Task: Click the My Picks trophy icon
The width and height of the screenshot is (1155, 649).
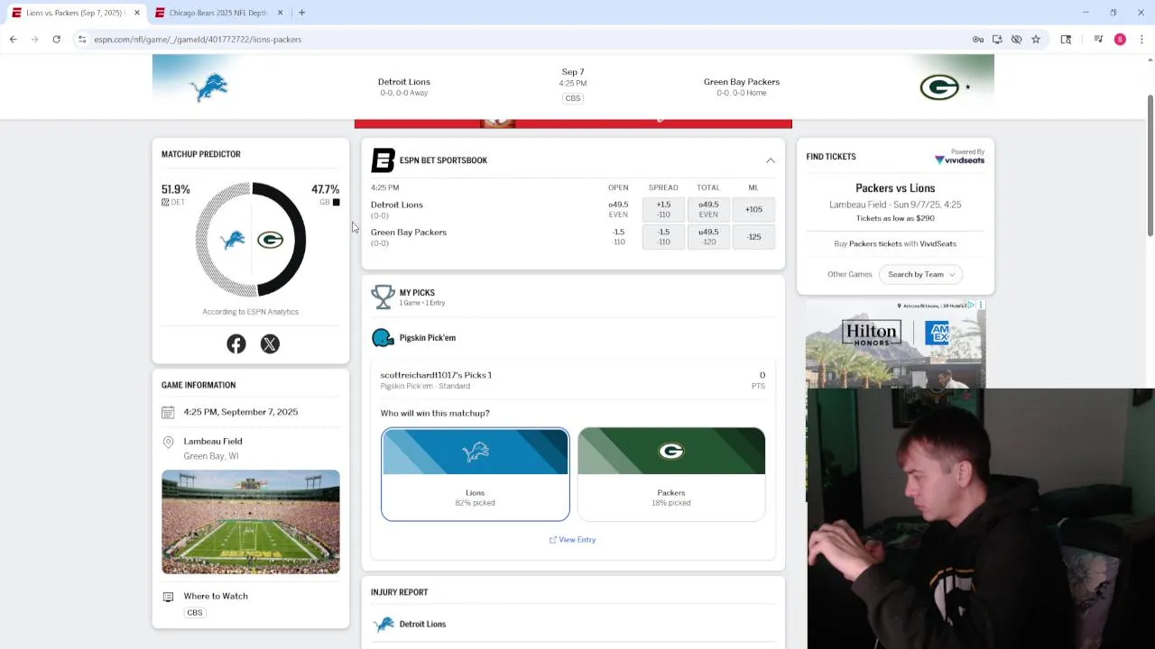Action: tap(383, 296)
